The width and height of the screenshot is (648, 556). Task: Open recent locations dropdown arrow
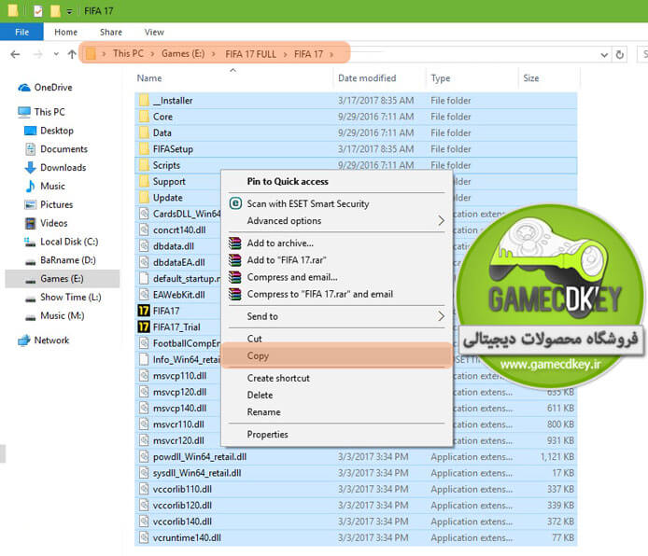click(56, 54)
